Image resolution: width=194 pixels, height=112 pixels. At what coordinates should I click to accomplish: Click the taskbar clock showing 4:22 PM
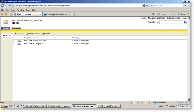185,106
